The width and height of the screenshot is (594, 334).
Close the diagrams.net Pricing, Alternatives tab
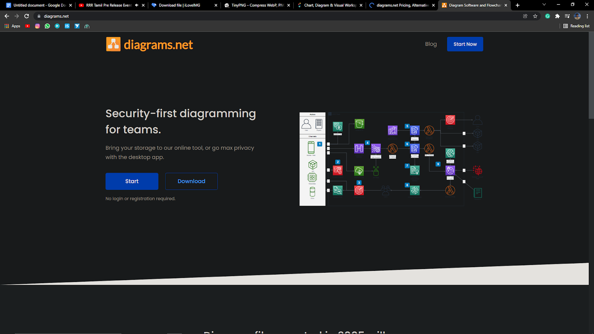[x=433, y=5]
